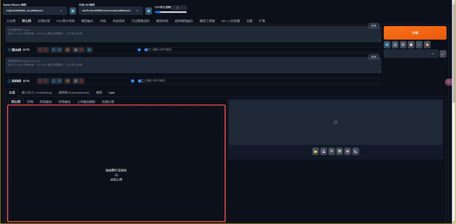
Task: Open the output folder with the yellow folder icon
Action: click(x=315, y=152)
